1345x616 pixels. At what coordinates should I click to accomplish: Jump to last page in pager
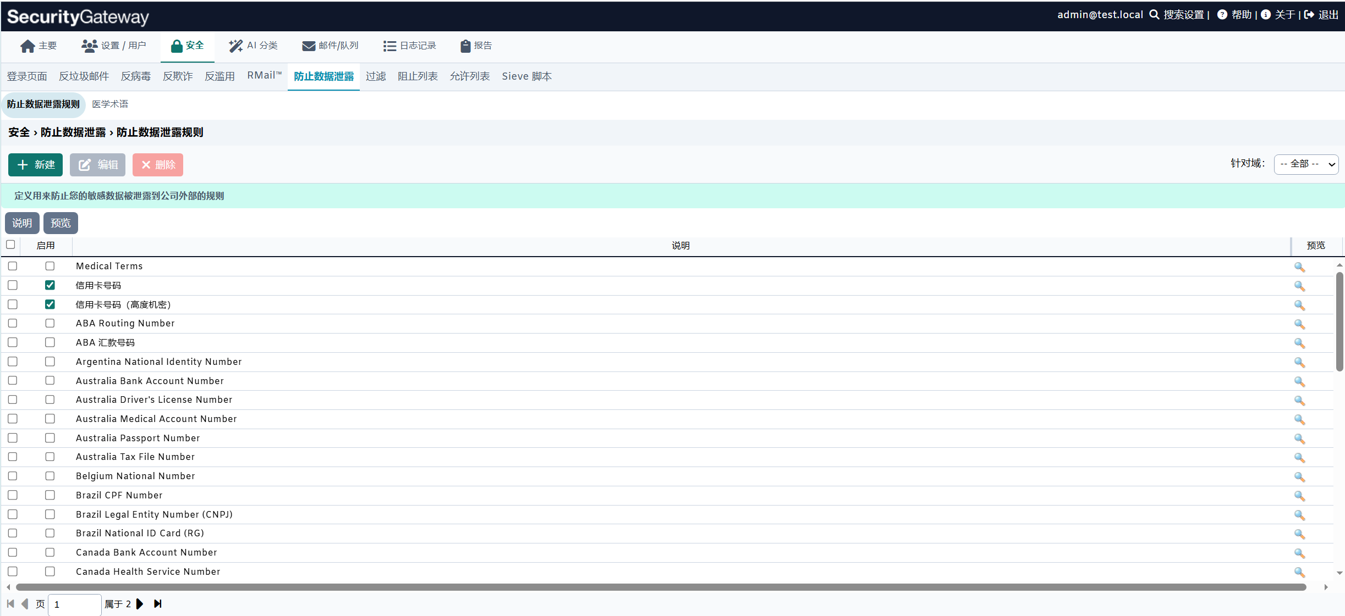(158, 604)
